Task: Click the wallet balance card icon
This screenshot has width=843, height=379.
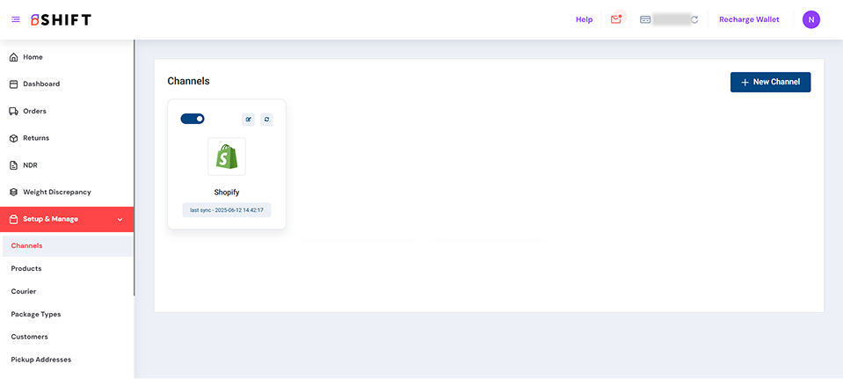Action: (x=645, y=19)
